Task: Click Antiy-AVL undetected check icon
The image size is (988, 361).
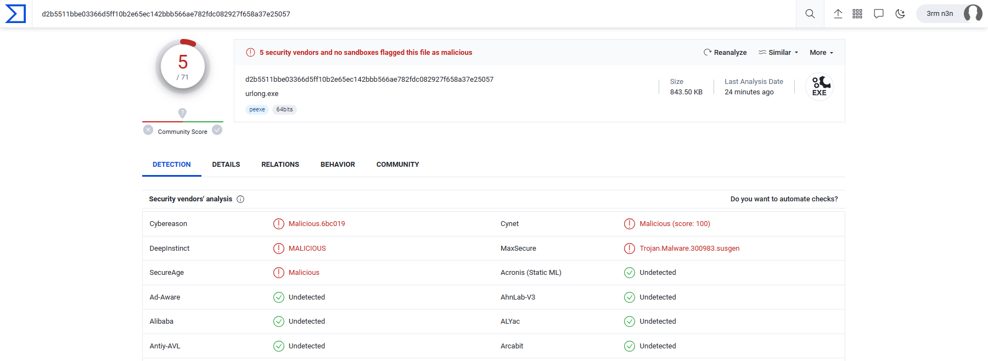Action: coord(279,346)
